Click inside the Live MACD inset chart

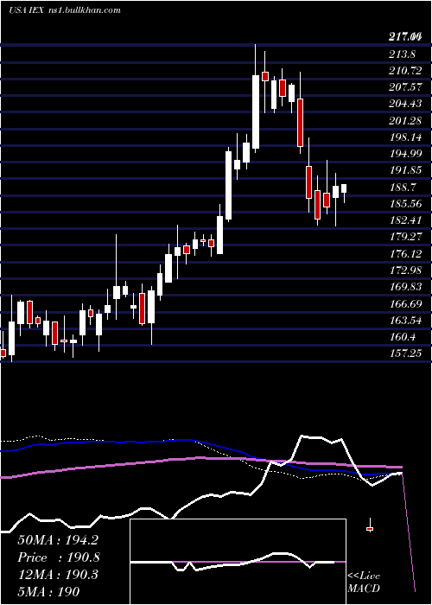click(x=238, y=562)
